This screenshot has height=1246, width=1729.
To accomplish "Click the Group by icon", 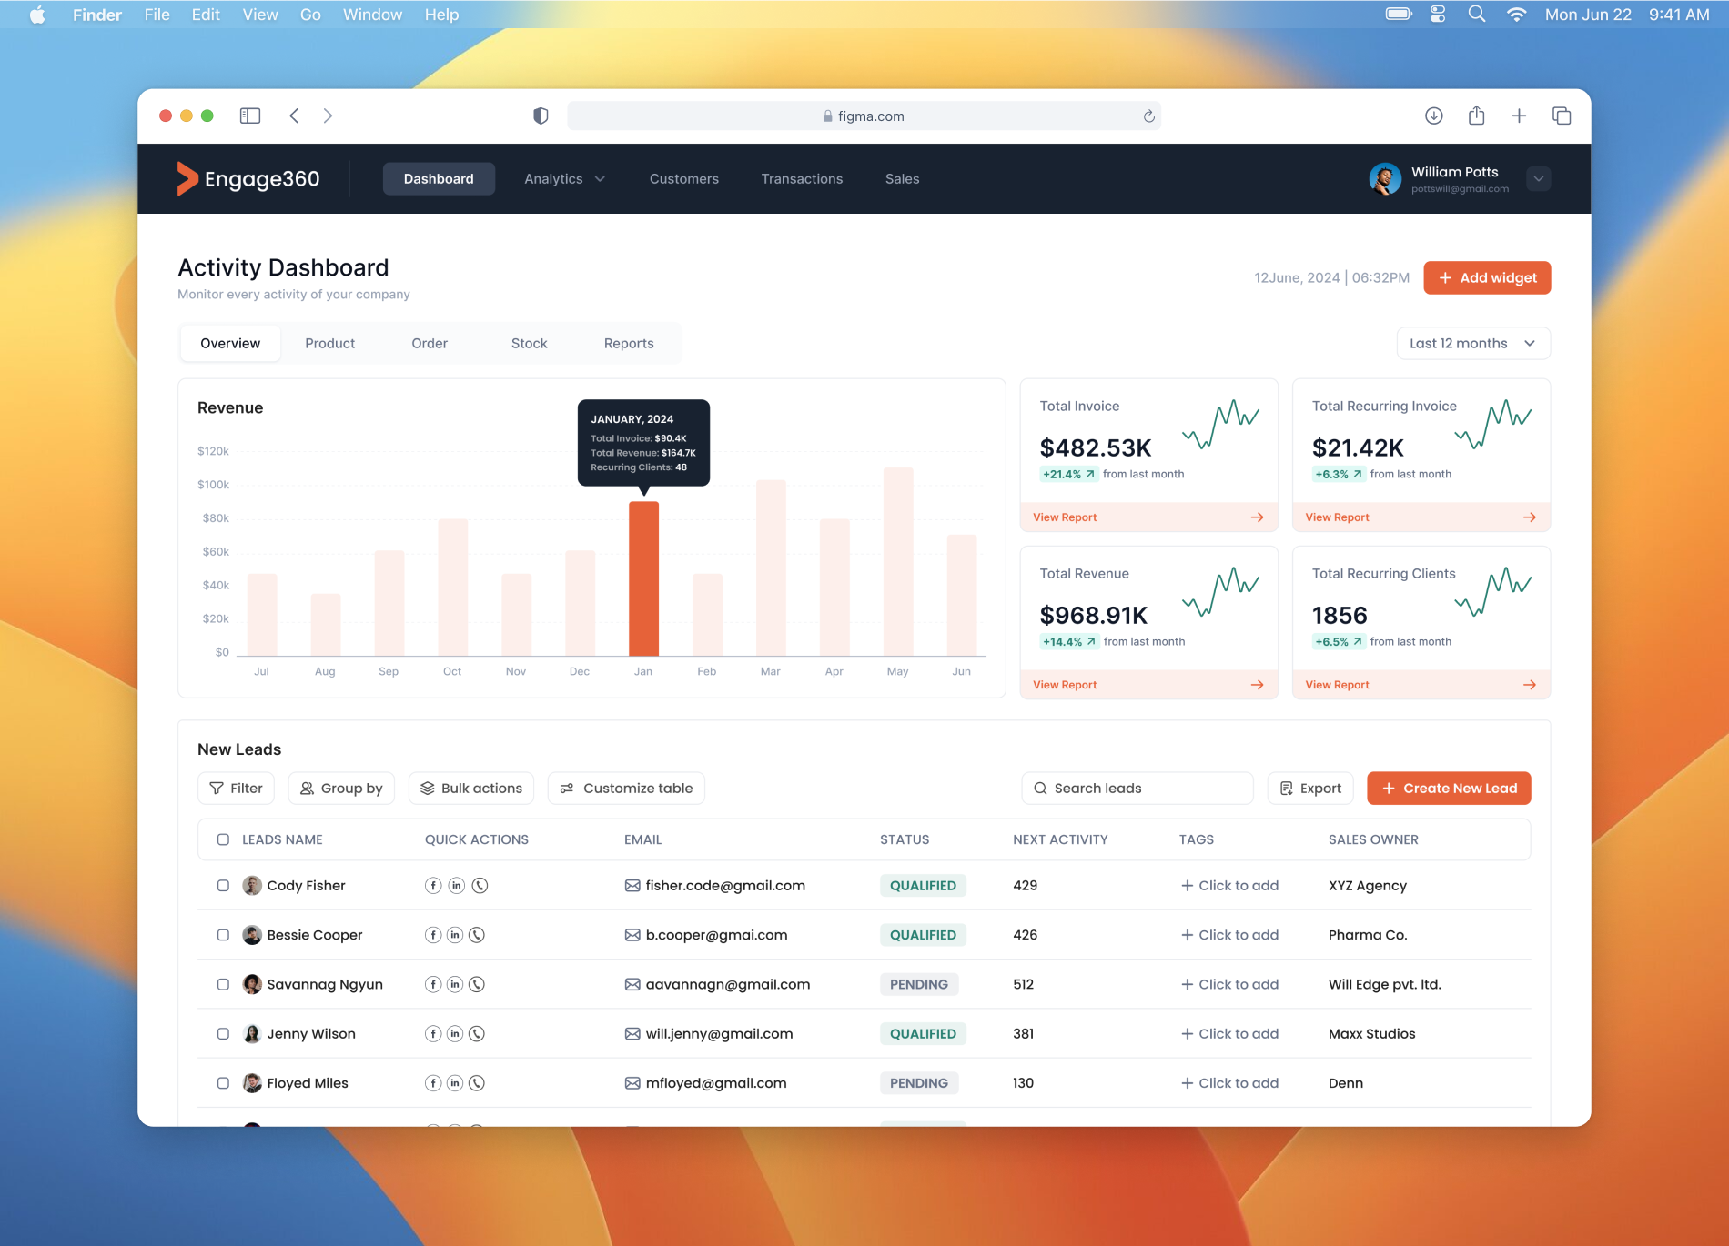I will (x=308, y=788).
